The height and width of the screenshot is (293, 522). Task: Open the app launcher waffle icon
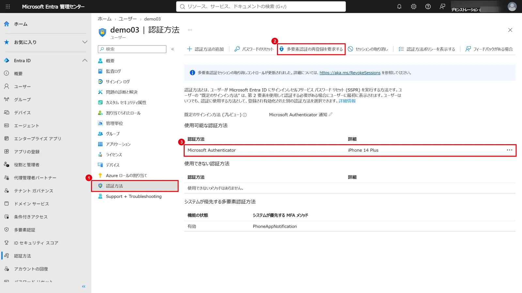coord(8,7)
